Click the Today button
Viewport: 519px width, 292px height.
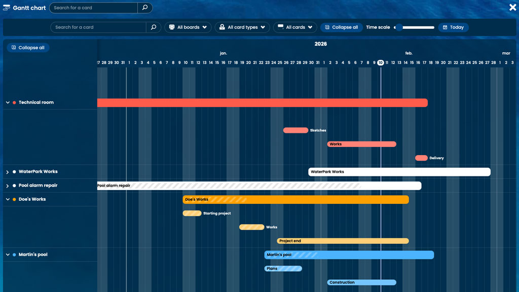coord(453,27)
